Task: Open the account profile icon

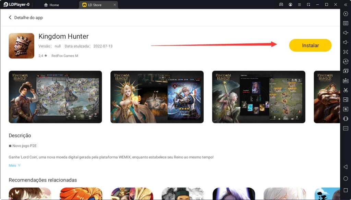Action: click(x=290, y=4)
